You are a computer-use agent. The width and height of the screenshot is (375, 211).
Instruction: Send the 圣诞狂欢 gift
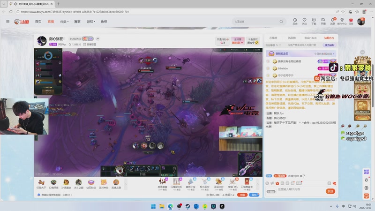pyautogui.click(x=218, y=184)
